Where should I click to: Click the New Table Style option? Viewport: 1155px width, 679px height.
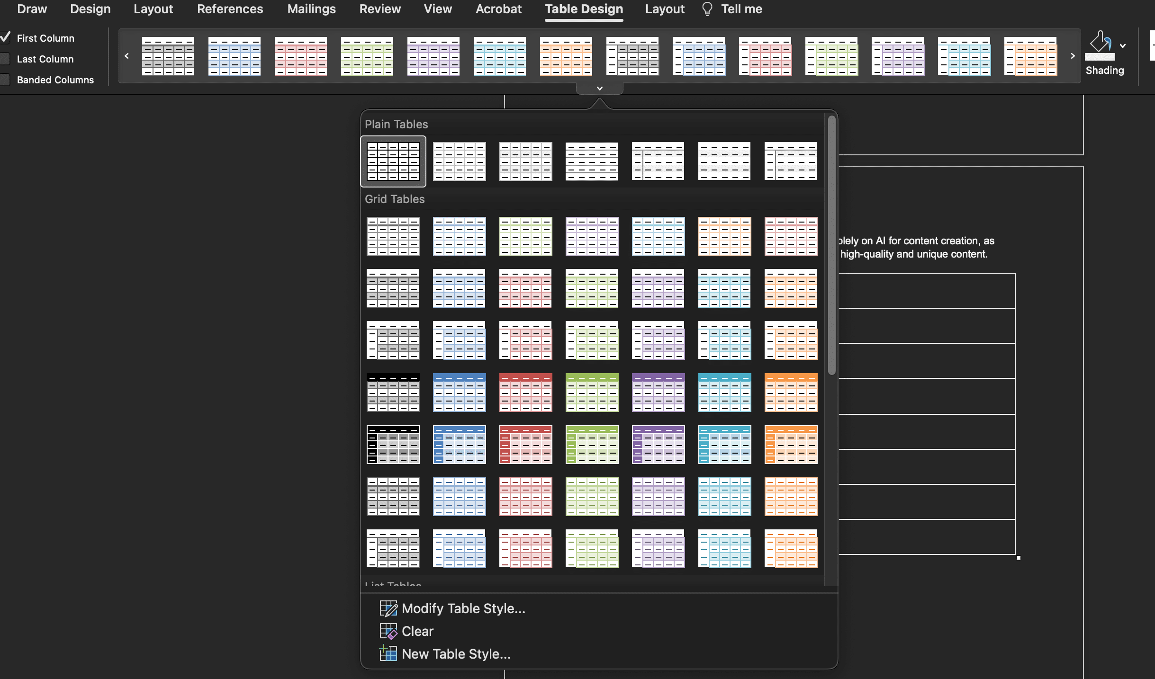[455, 654]
